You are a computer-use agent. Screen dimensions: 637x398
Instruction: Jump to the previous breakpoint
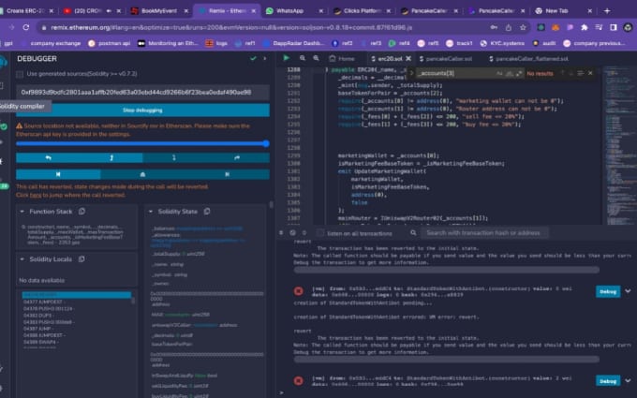[58, 174]
